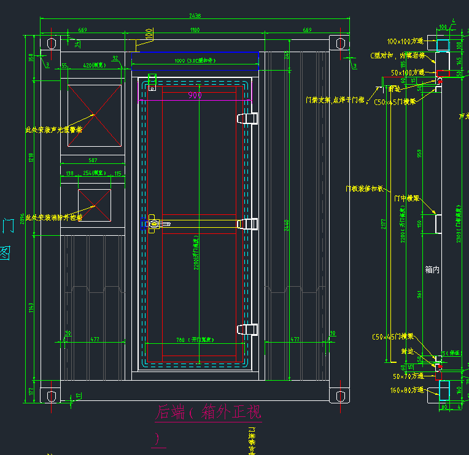Select the 2438 overall width dimension
469x455 pixels.
(x=195, y=15)
